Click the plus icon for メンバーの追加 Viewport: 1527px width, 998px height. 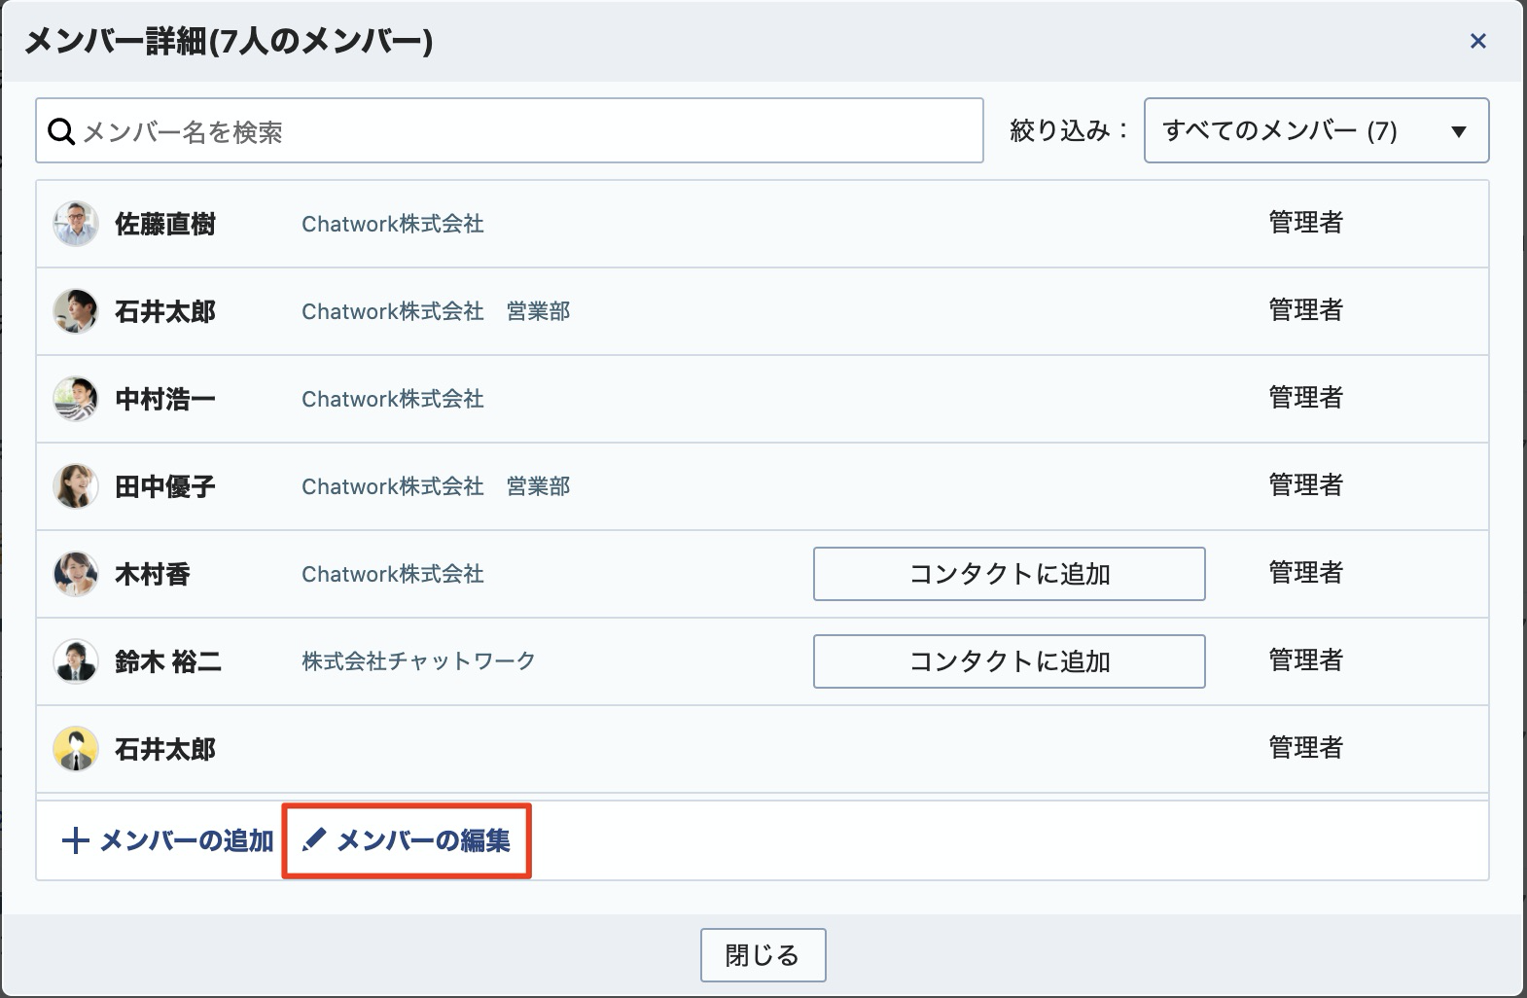[x=75, y=840]
